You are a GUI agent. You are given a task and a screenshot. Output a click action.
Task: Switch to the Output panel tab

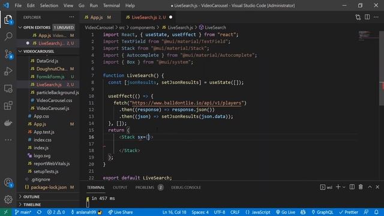pyautogui.click(x=120, y=187)
